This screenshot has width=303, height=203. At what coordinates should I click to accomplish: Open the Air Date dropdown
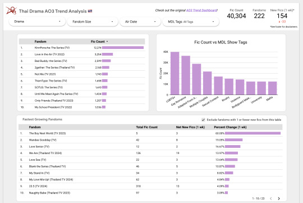[x=140, y=22]
